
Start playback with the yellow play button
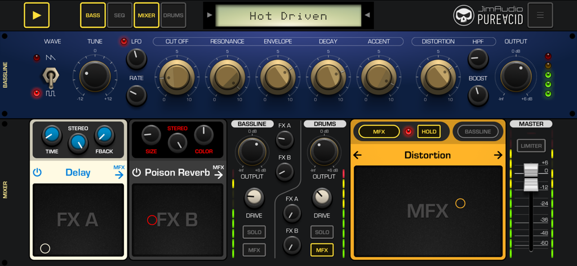(x=37, y=15)
